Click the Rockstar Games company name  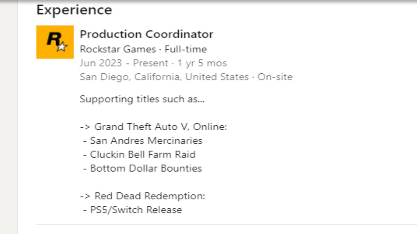117,49
